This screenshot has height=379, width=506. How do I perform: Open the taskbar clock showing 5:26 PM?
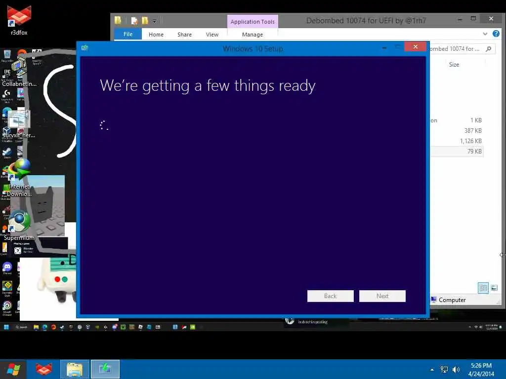481,370
